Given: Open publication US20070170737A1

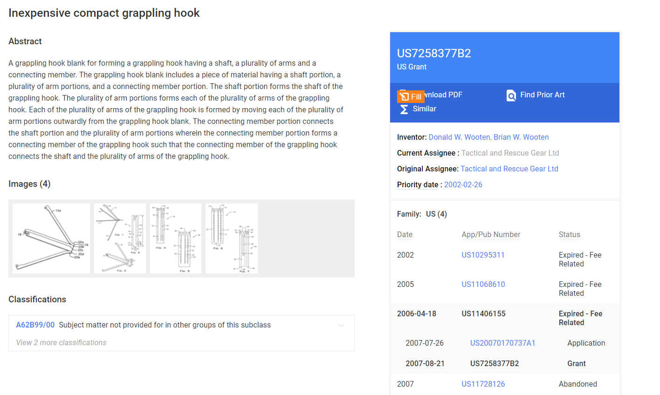Looking at the screenshot, I should coord(502,343).
